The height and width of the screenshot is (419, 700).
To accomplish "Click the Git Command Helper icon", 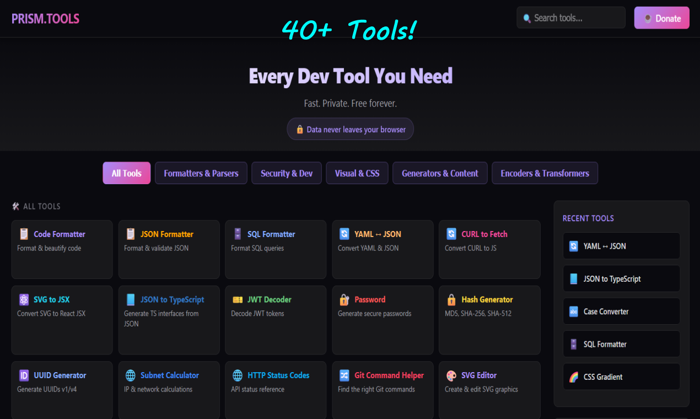I will click(x=344, y=375).
